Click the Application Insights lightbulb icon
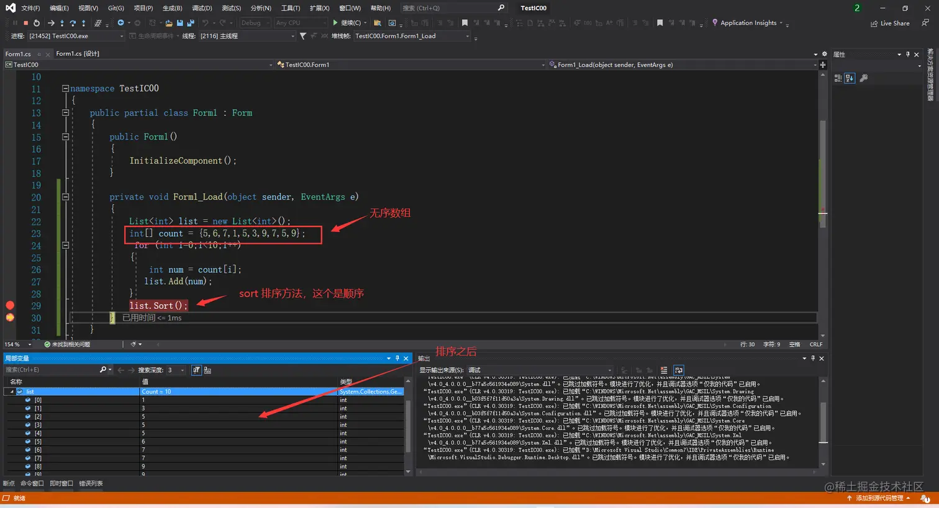The width and height of the screenshot is (939, 508). click(x=715, y=23)
